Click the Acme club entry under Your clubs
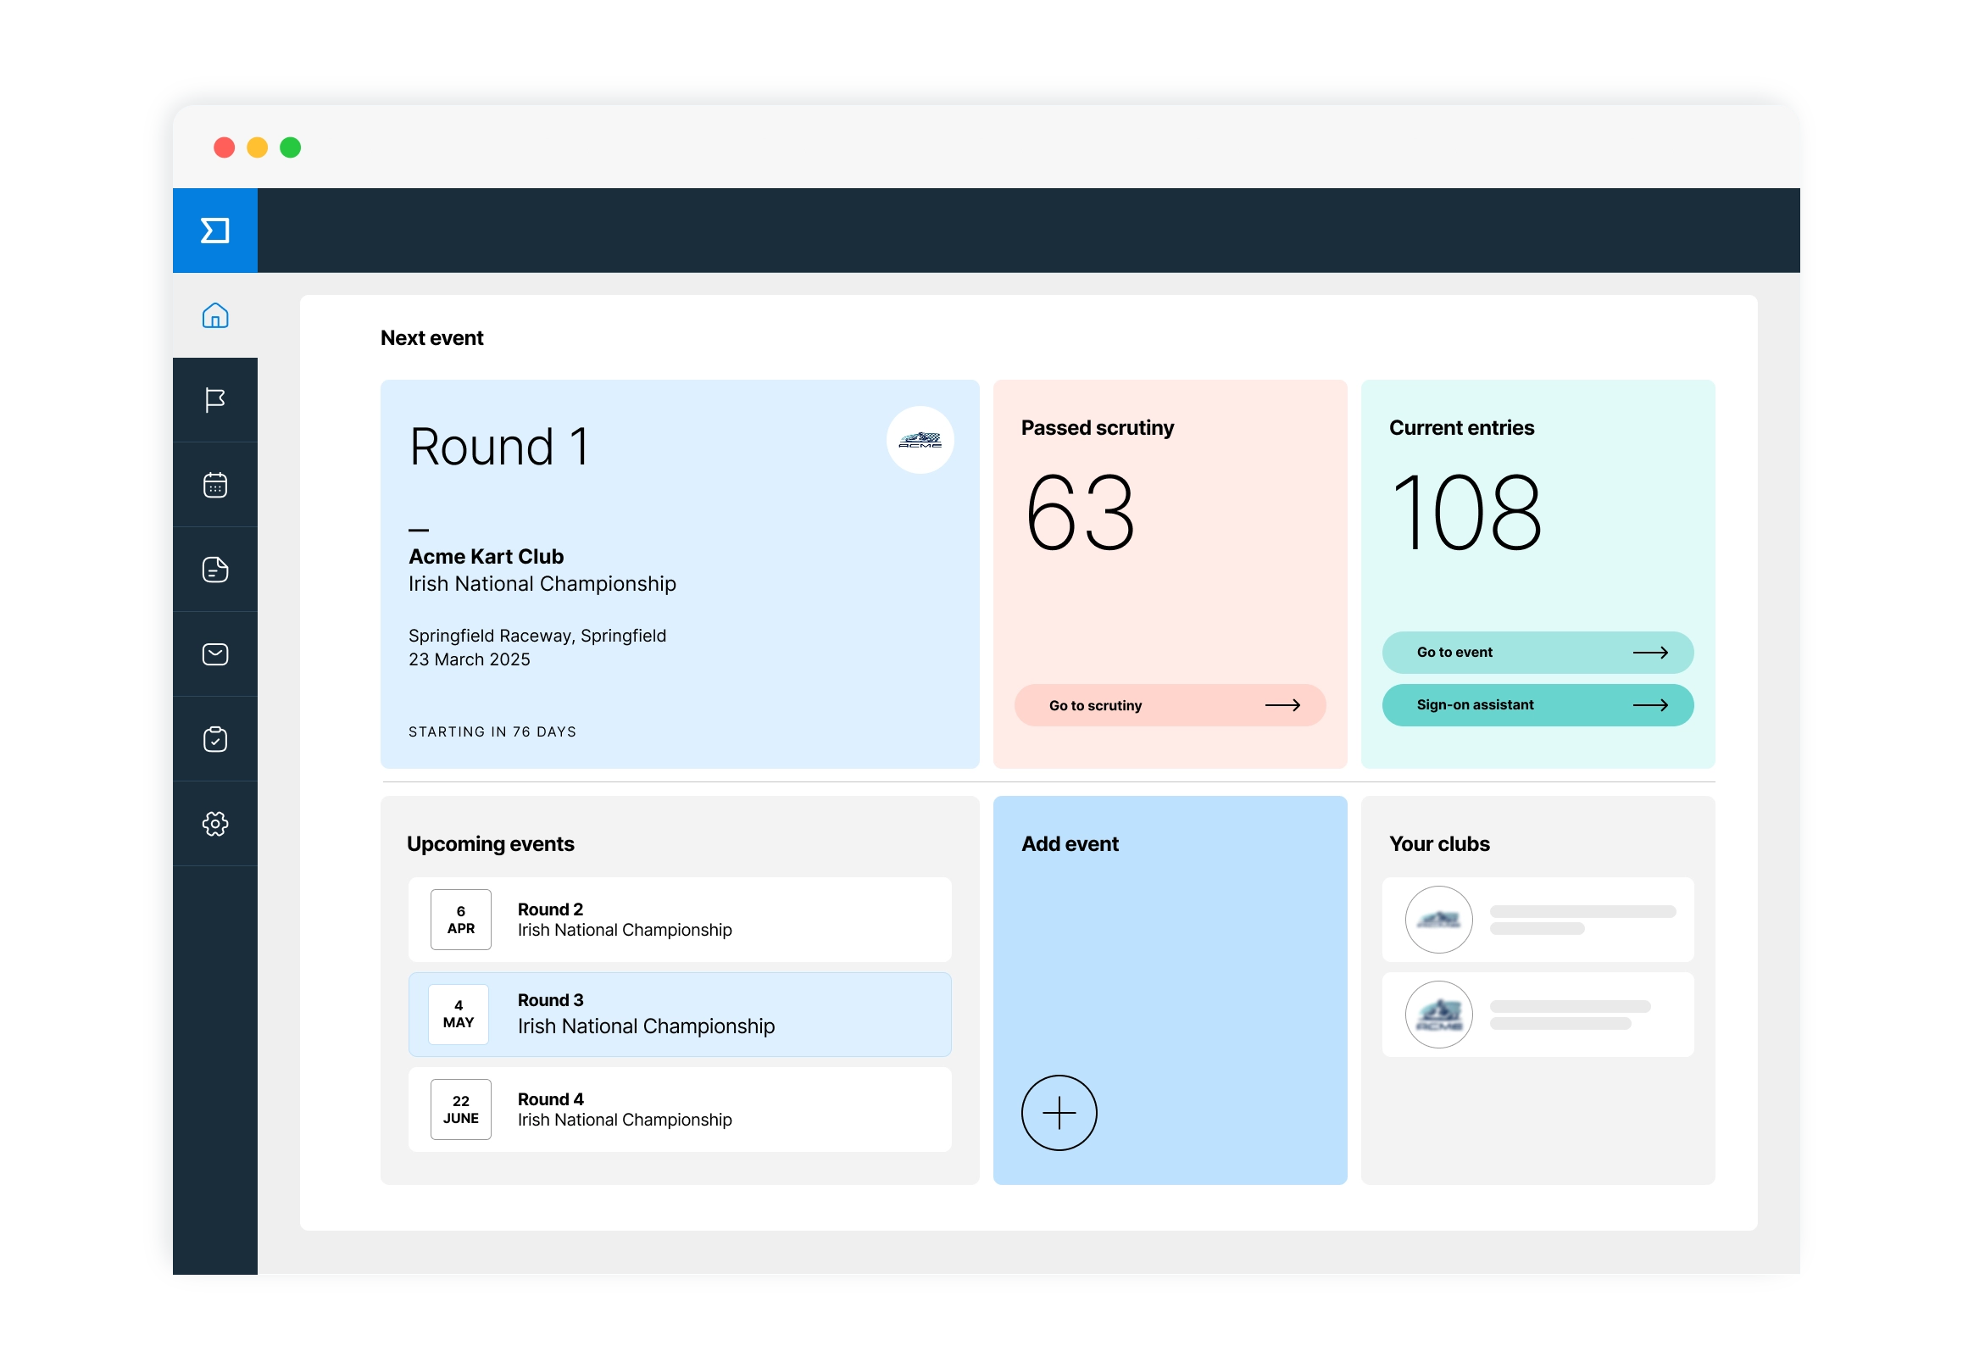 point(1537,1014)
